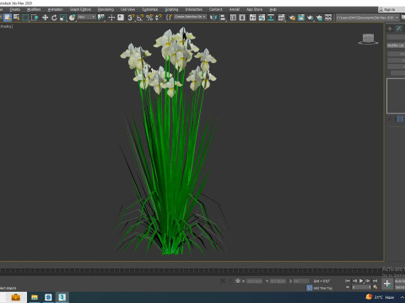The width and height of the screenshot is (405, 303).
Task: Click the Use Pivot Point Center icon
Action: point(101,18)
